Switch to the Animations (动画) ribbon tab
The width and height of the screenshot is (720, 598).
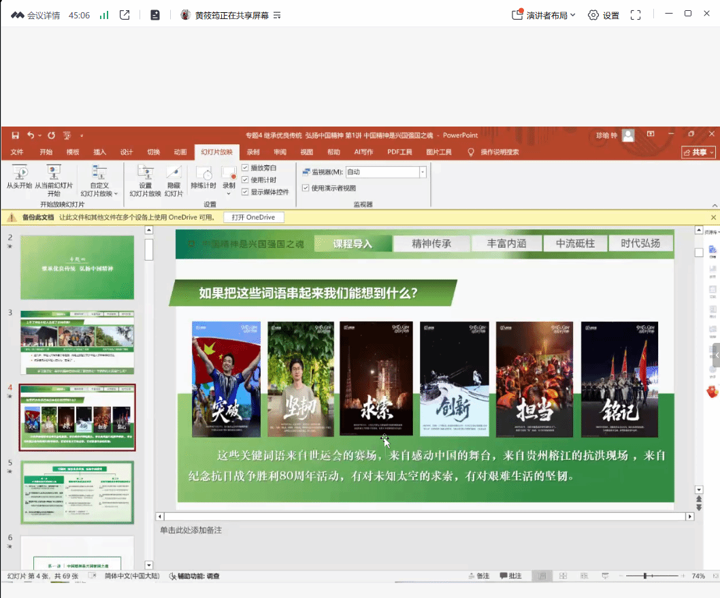[x=180, y=152]
